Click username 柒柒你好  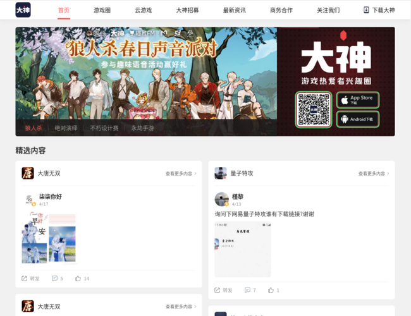pos(51,197)
